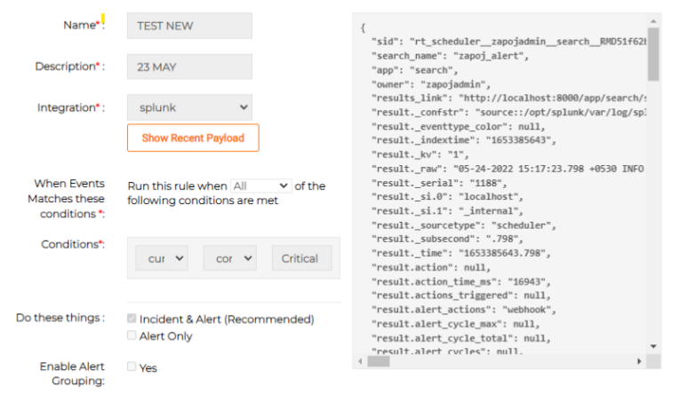Viewport: 680px width, 394px height.
Task: Click the payload scroll left arrow
Action: (x=360, y=361)
